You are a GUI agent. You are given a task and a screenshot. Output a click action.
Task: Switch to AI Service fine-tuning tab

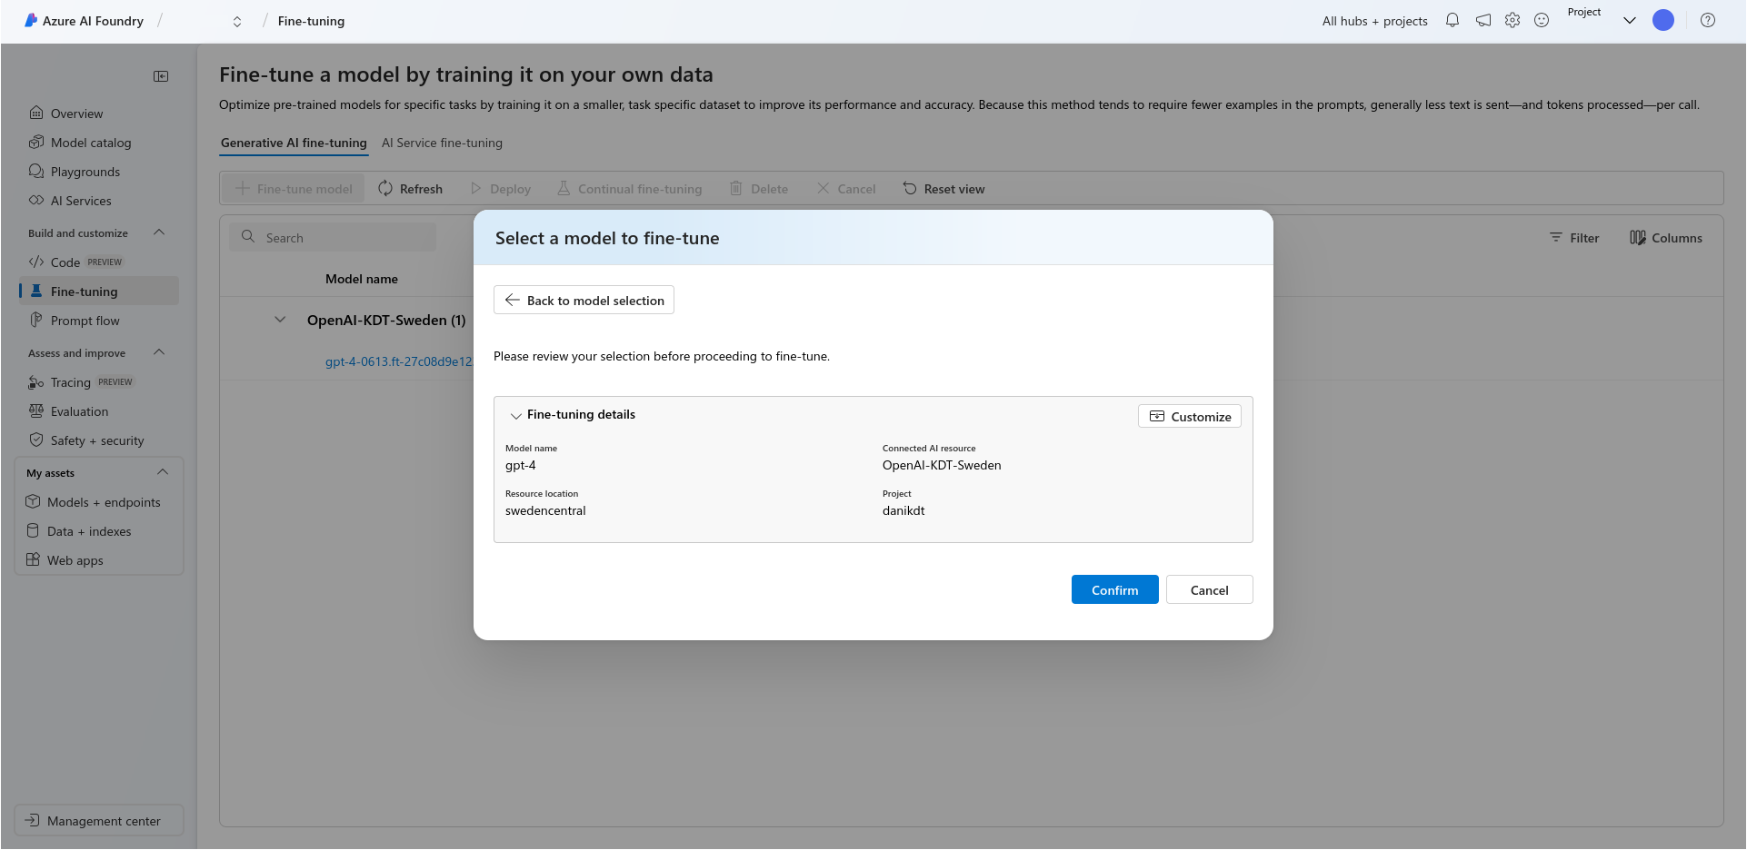pyautogui.click(x=442, y=143)
